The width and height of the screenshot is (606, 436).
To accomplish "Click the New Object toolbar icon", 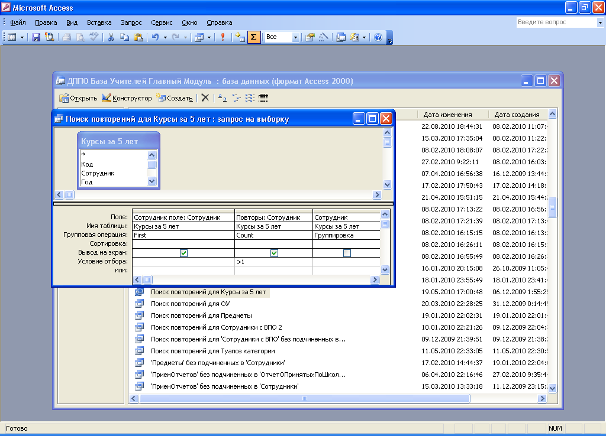I will pyautogui.click(x=354, y=37).
